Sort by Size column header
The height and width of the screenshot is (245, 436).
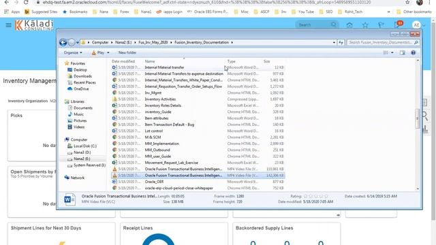pyautogui.click(x=266, y=61)
